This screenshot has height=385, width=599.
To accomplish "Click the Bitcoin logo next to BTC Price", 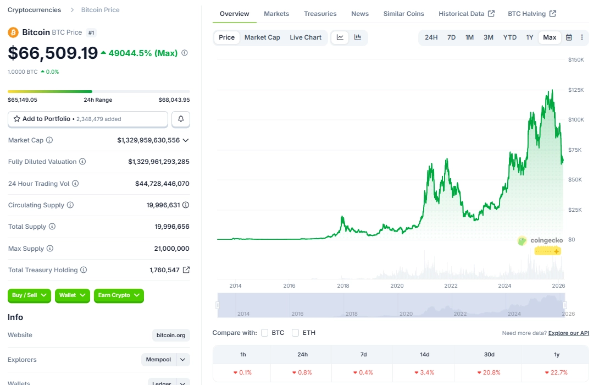I will click(12, 32).
